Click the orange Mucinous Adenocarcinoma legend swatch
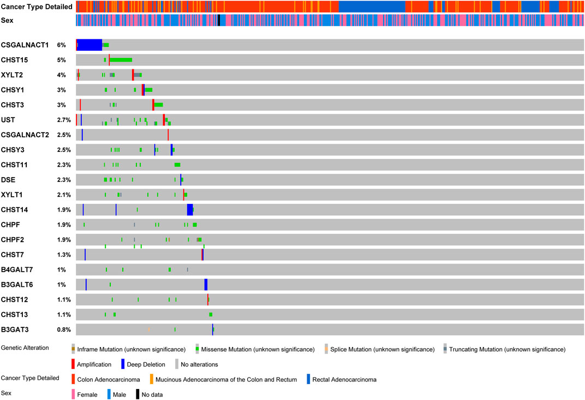Image resolution: width=585 pixels, height=400 pixels. 152,379
